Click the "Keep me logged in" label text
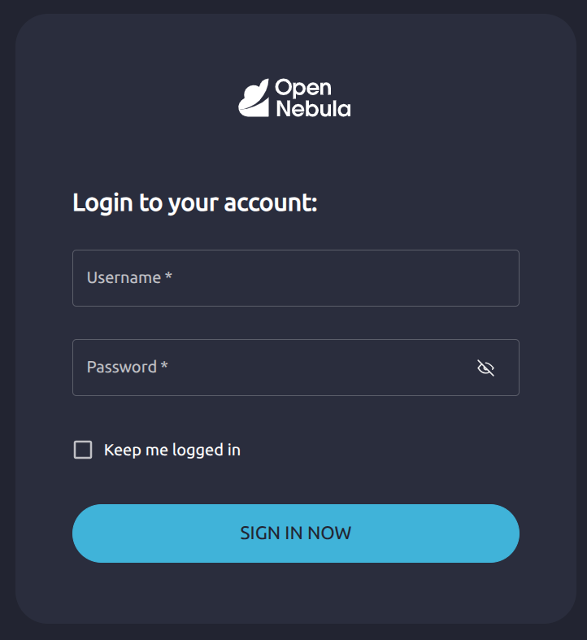This screenshot has height=640, width=587. pos(172,450)
